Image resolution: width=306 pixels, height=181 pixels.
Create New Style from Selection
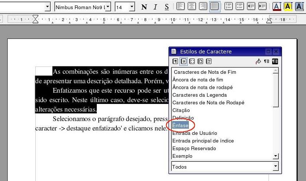tap(267, 61)
